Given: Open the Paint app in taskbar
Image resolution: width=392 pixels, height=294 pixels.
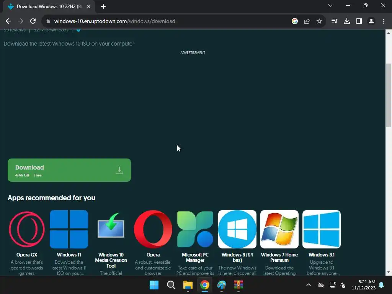Looking at the screenshot, I should [x=222, y=285].
